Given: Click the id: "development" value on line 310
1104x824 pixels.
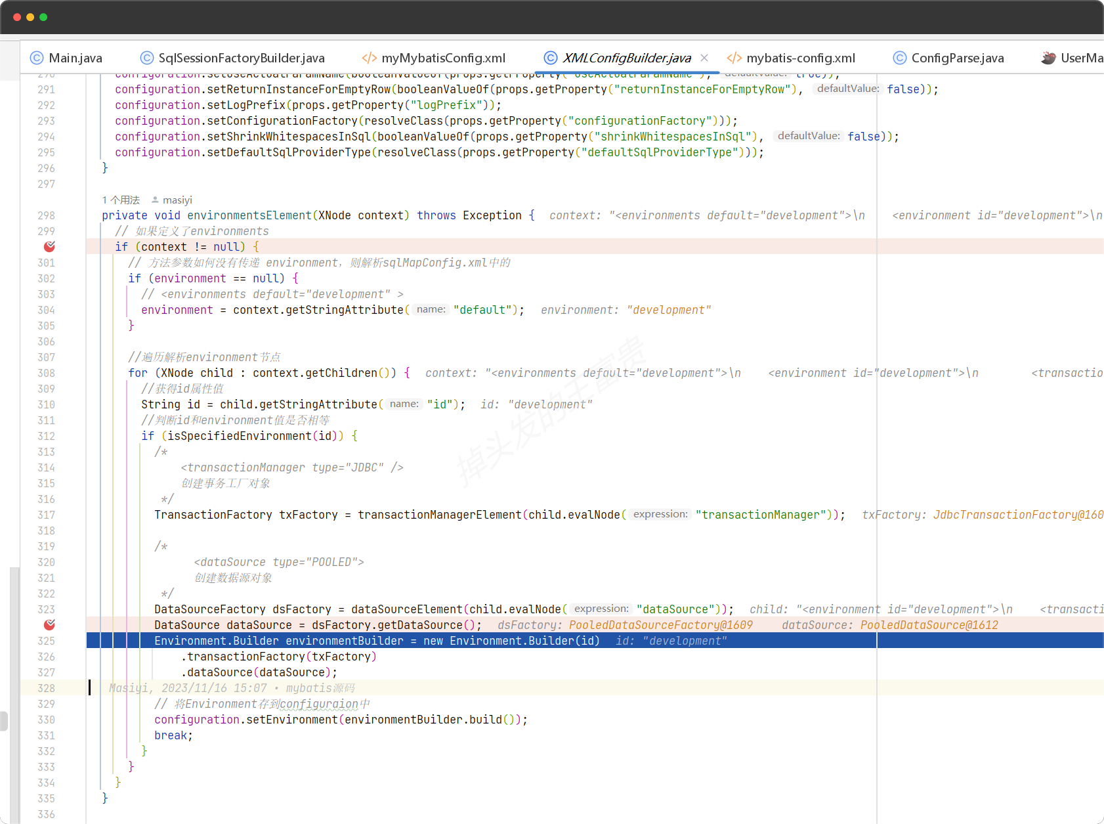Looking at the screenshot, I should (536, 404).
